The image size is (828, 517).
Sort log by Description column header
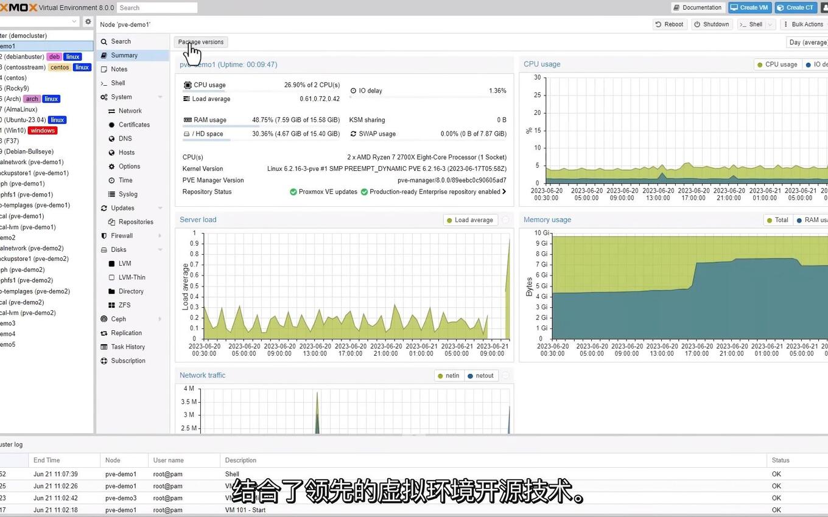[x=493, y=460]
